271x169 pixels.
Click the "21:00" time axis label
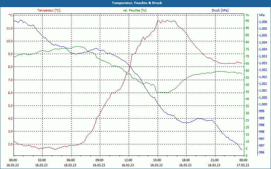point(214,160)
